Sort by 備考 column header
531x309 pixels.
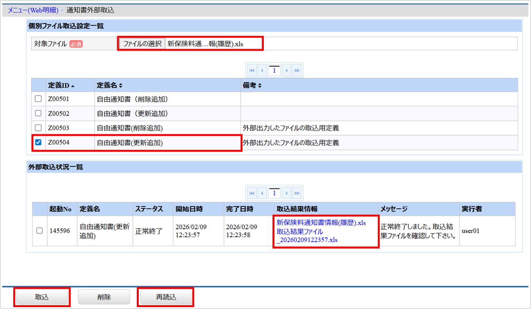pyautogui.click(x=379, y=85)
